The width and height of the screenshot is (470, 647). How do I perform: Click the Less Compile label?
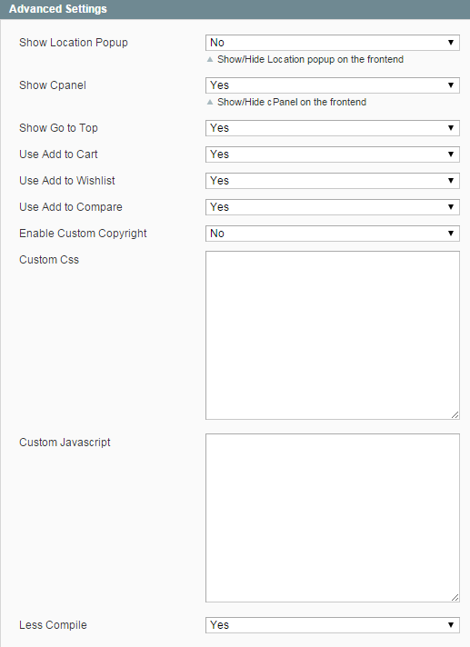point(53,625)
